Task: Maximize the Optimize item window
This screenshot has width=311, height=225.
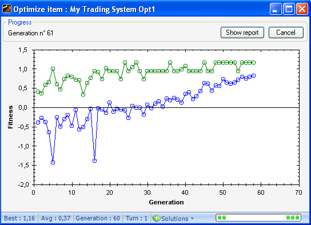Action: pos(289,9)
